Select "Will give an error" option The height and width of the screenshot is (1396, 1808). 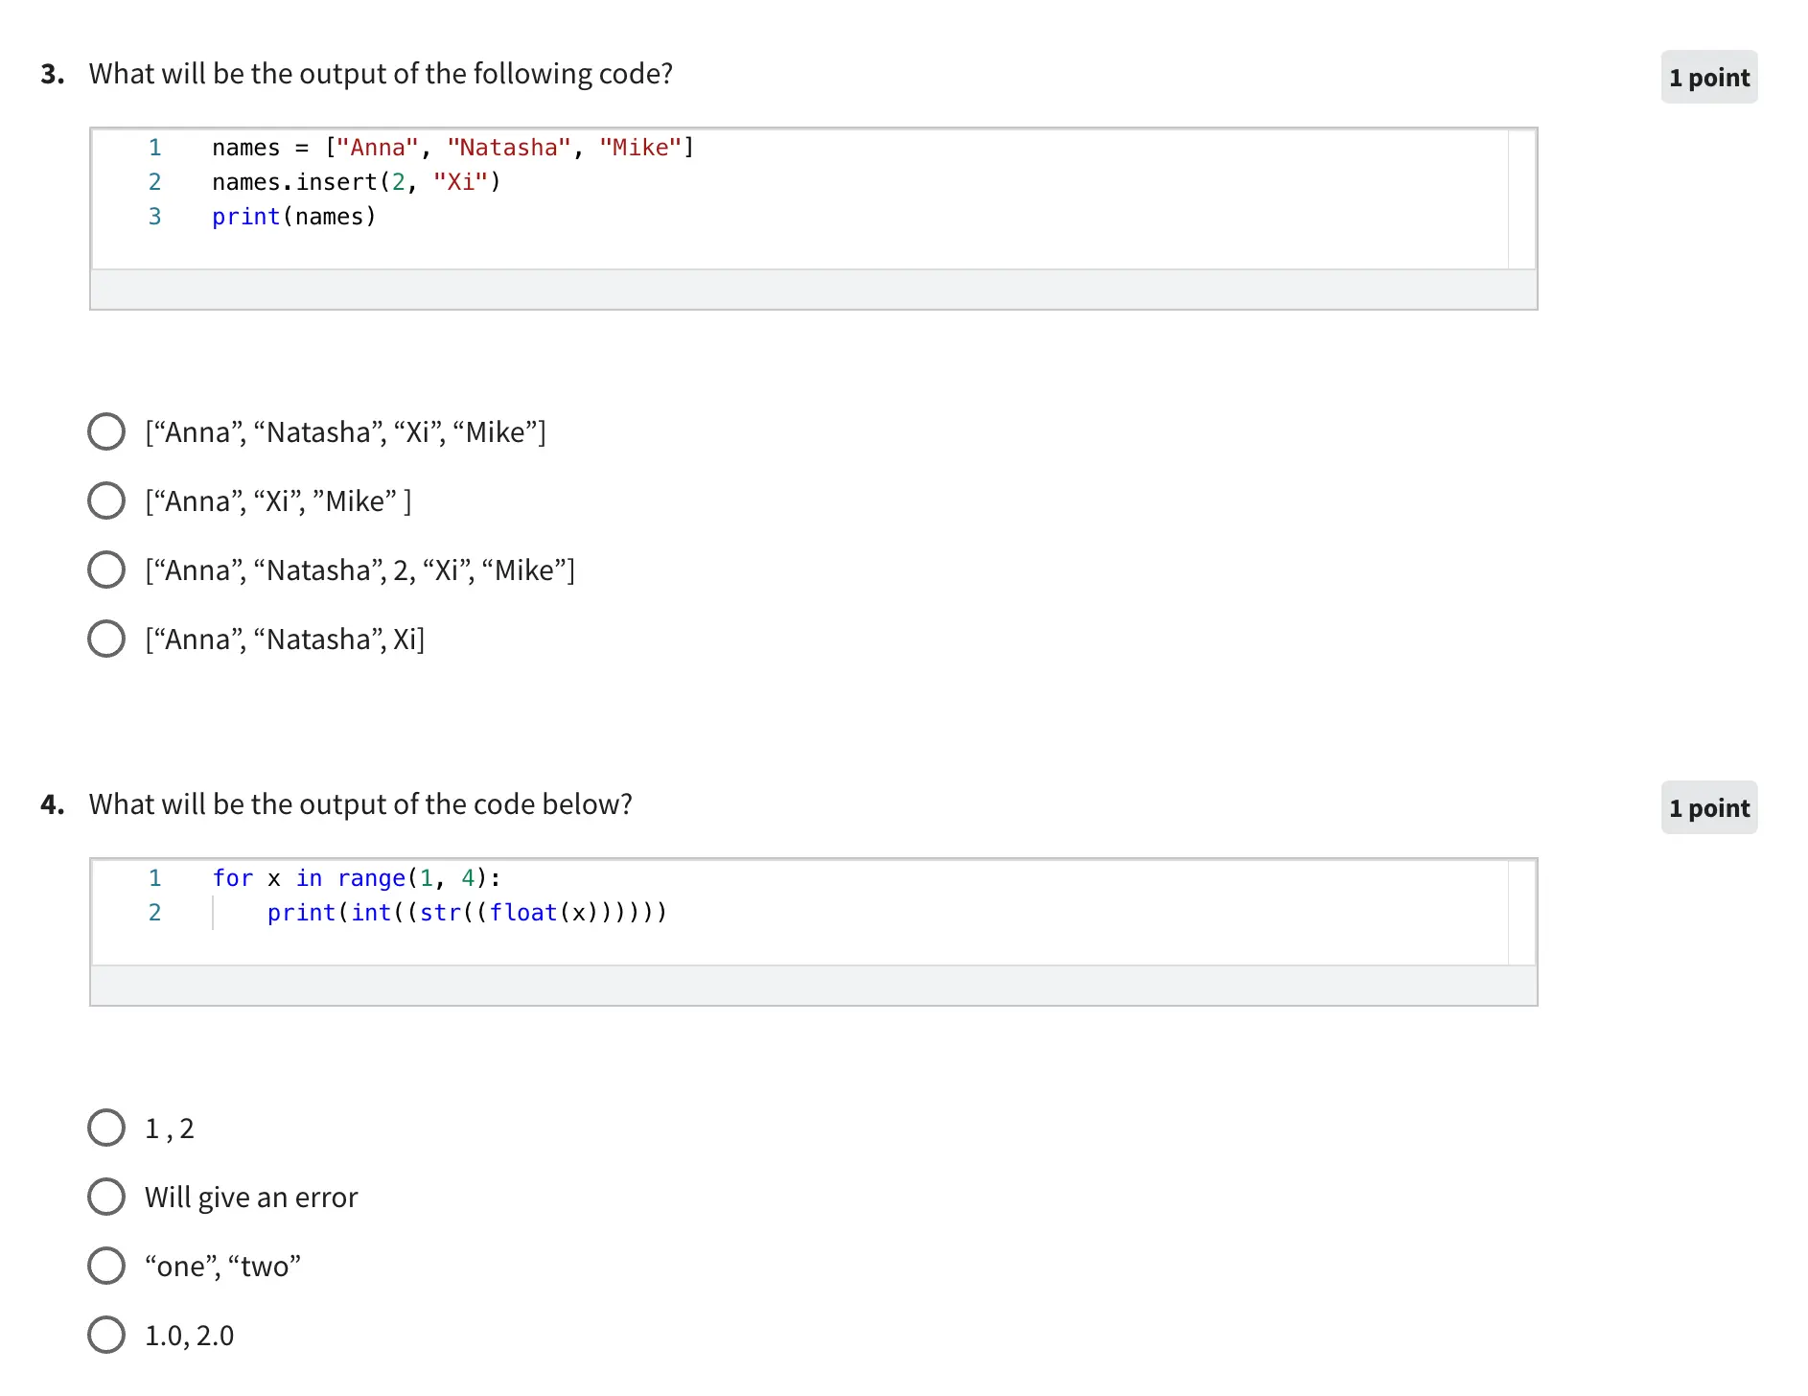(x=106, y=1197)
